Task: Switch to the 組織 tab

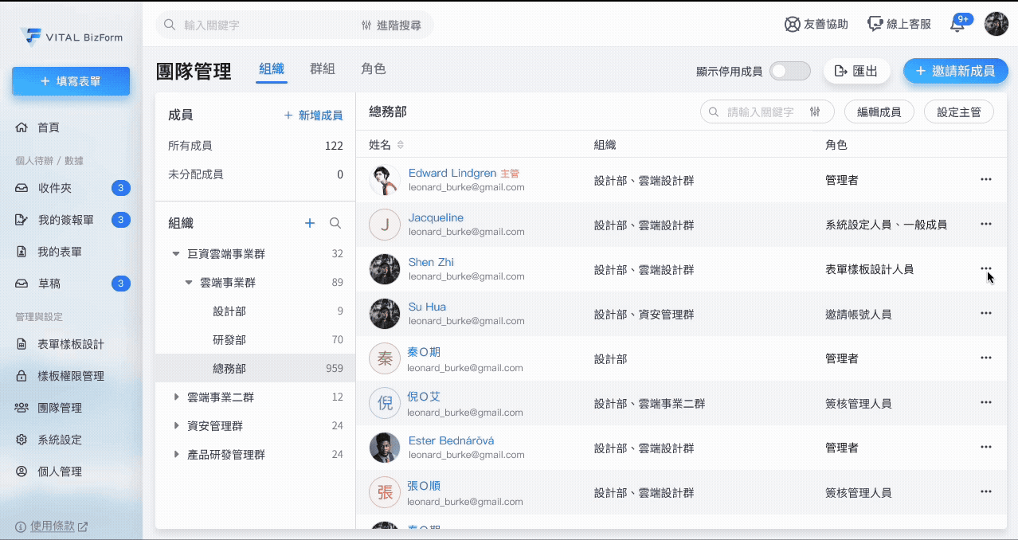Action: click(x=272, y=69)
